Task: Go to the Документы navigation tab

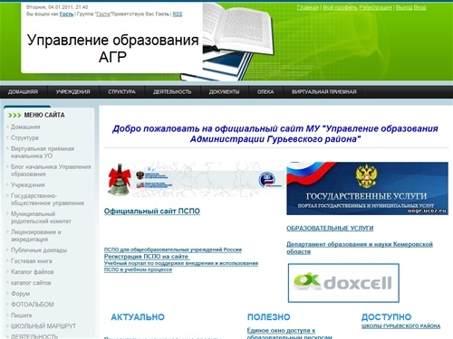Action: (224, 92)
